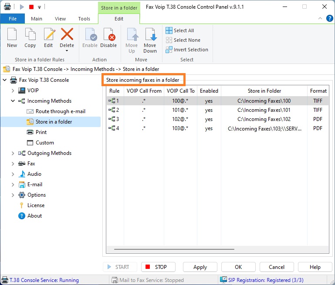This screenshot has width=335, height=285.
Task: Open the quick access toolbar dropdown arrow
Action: [39, 7]
